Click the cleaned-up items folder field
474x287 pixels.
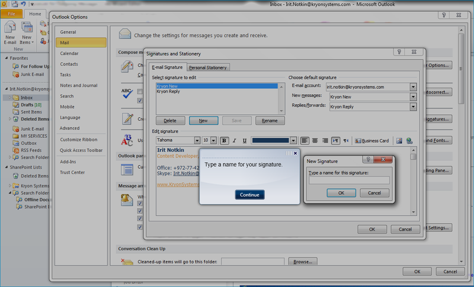pyautogui.click(x=252, y=262)
